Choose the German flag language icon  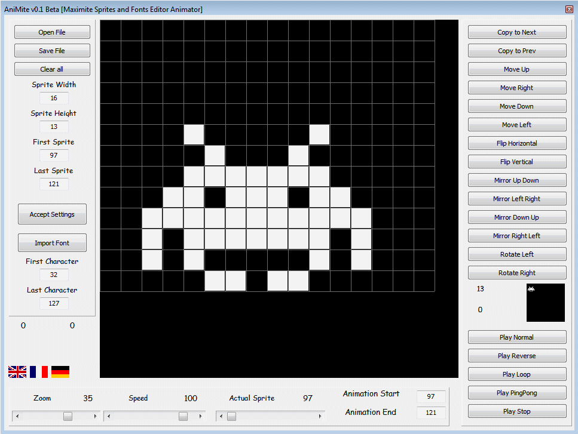pos(60,372)
